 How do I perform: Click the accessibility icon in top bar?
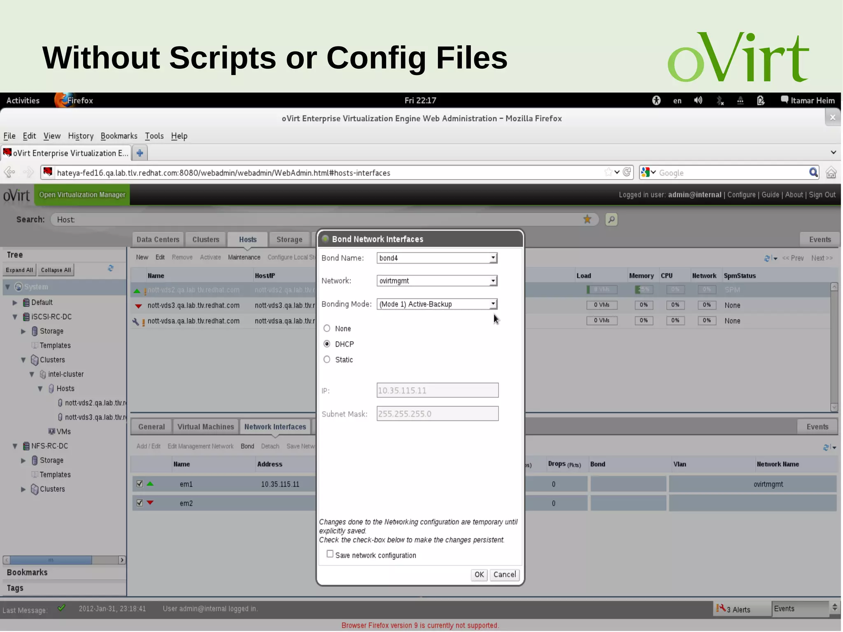pos(657,100)
